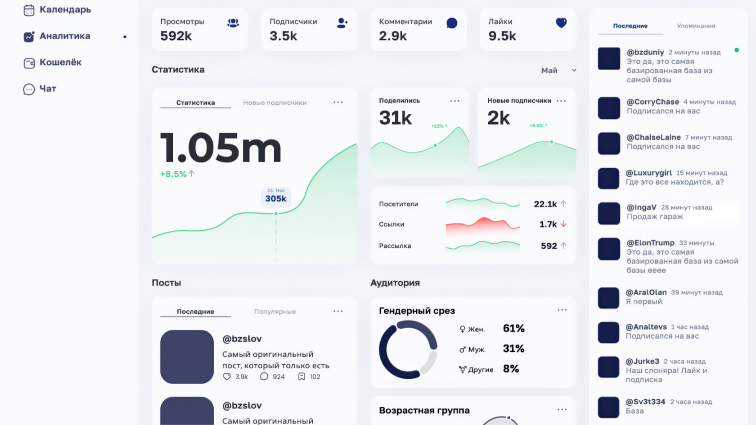
Task: Click @Luxurygirl's avatar
Action: point(609,179)
